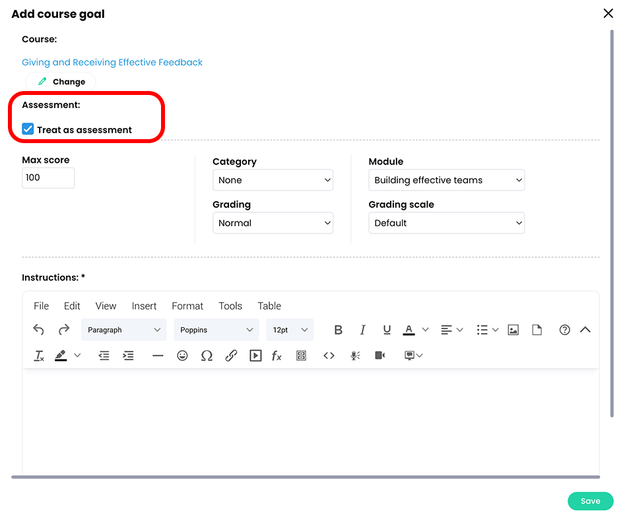Expand bullet list style options
The image size is (625, 521).
pyautogui.click(x=496, y=330)
